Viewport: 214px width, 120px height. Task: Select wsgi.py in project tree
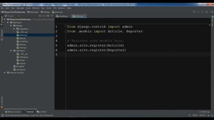click(x=21, y=63)
